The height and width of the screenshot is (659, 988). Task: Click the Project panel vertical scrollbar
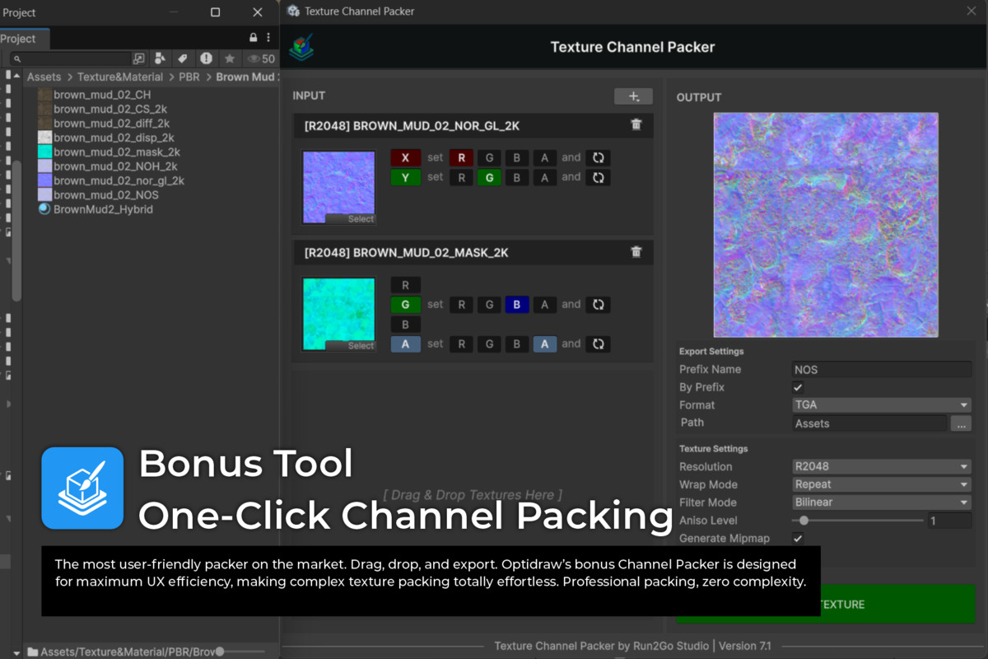pos(16,231)
